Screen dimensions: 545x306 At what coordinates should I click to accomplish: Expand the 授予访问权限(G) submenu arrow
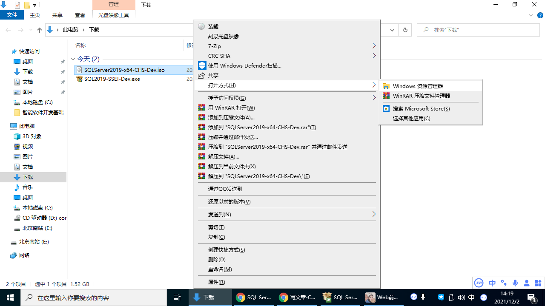374,98
